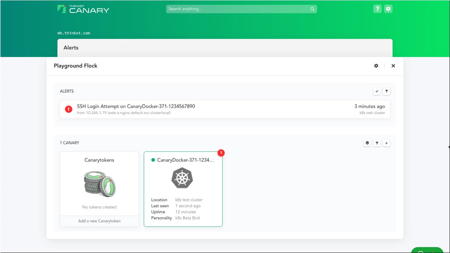Click the 'k8s Beta Bird' personality value
The height and width of the screenshot is (253, 450).
tap(187, 218)
